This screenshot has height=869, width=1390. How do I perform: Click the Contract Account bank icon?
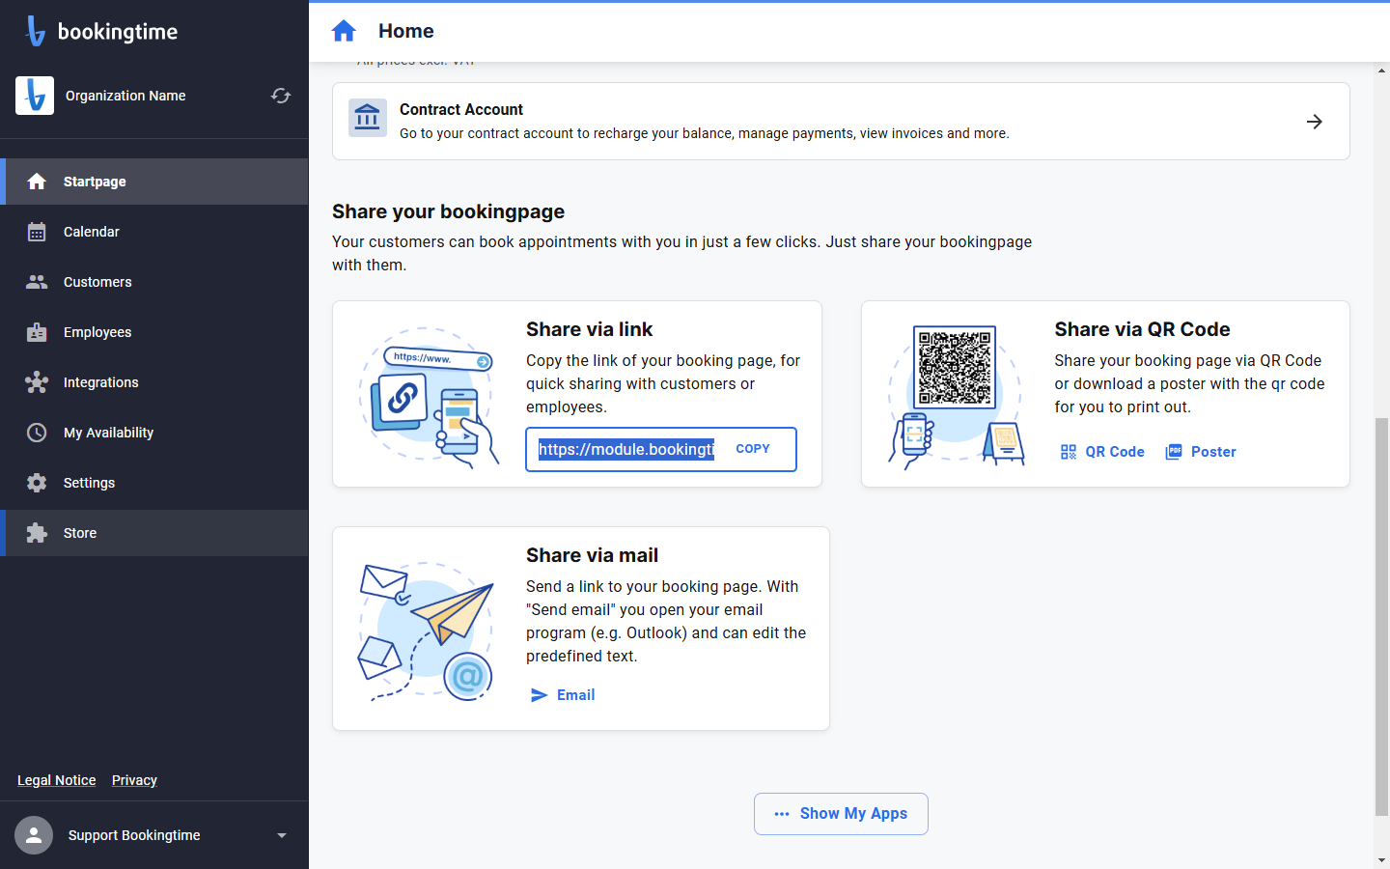[368, 118]
